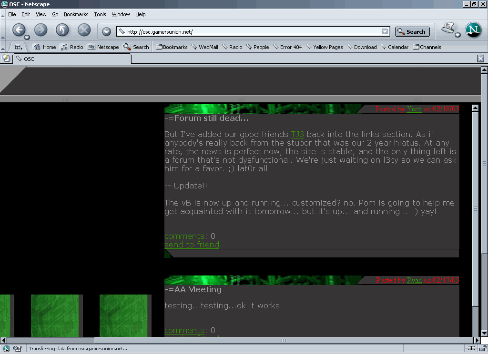
Task: Open the Bookmarks menu
Action: pyautogui.click(x=76, y=14)
